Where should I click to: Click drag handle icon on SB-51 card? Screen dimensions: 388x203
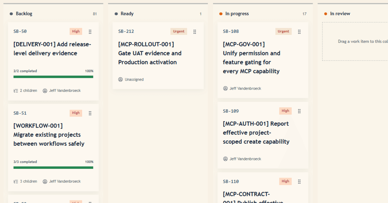click(90, 113)
